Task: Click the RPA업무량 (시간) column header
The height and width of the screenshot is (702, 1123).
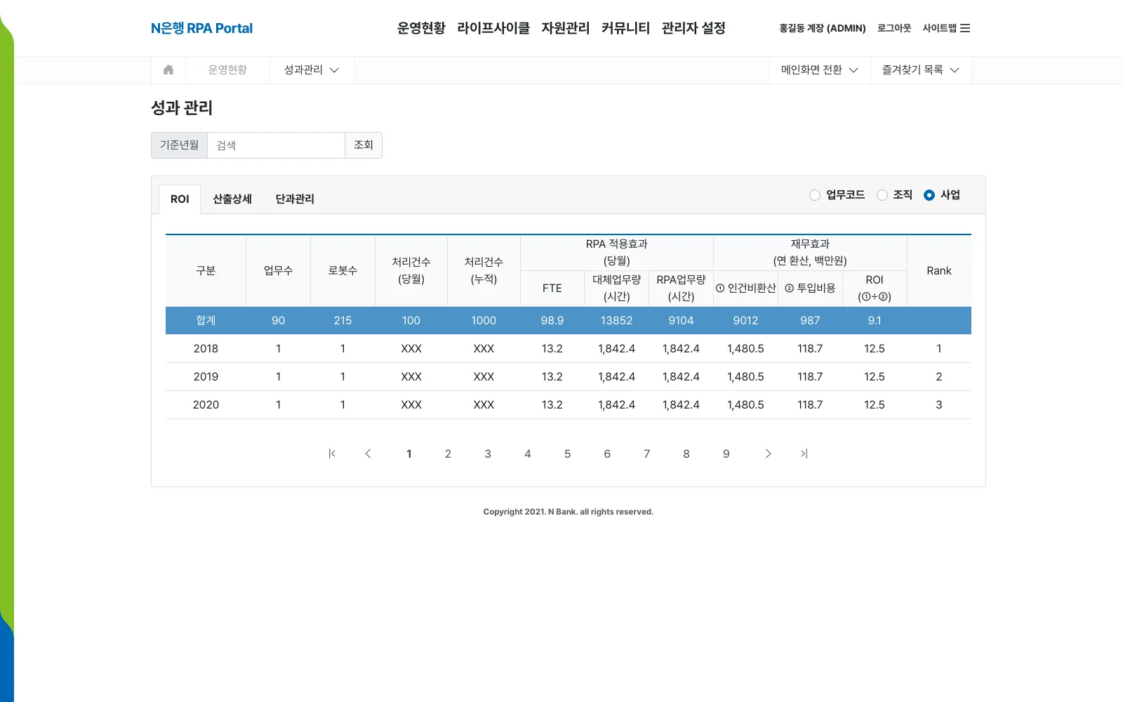Action: pyautogui.click(x=681, y=288)
